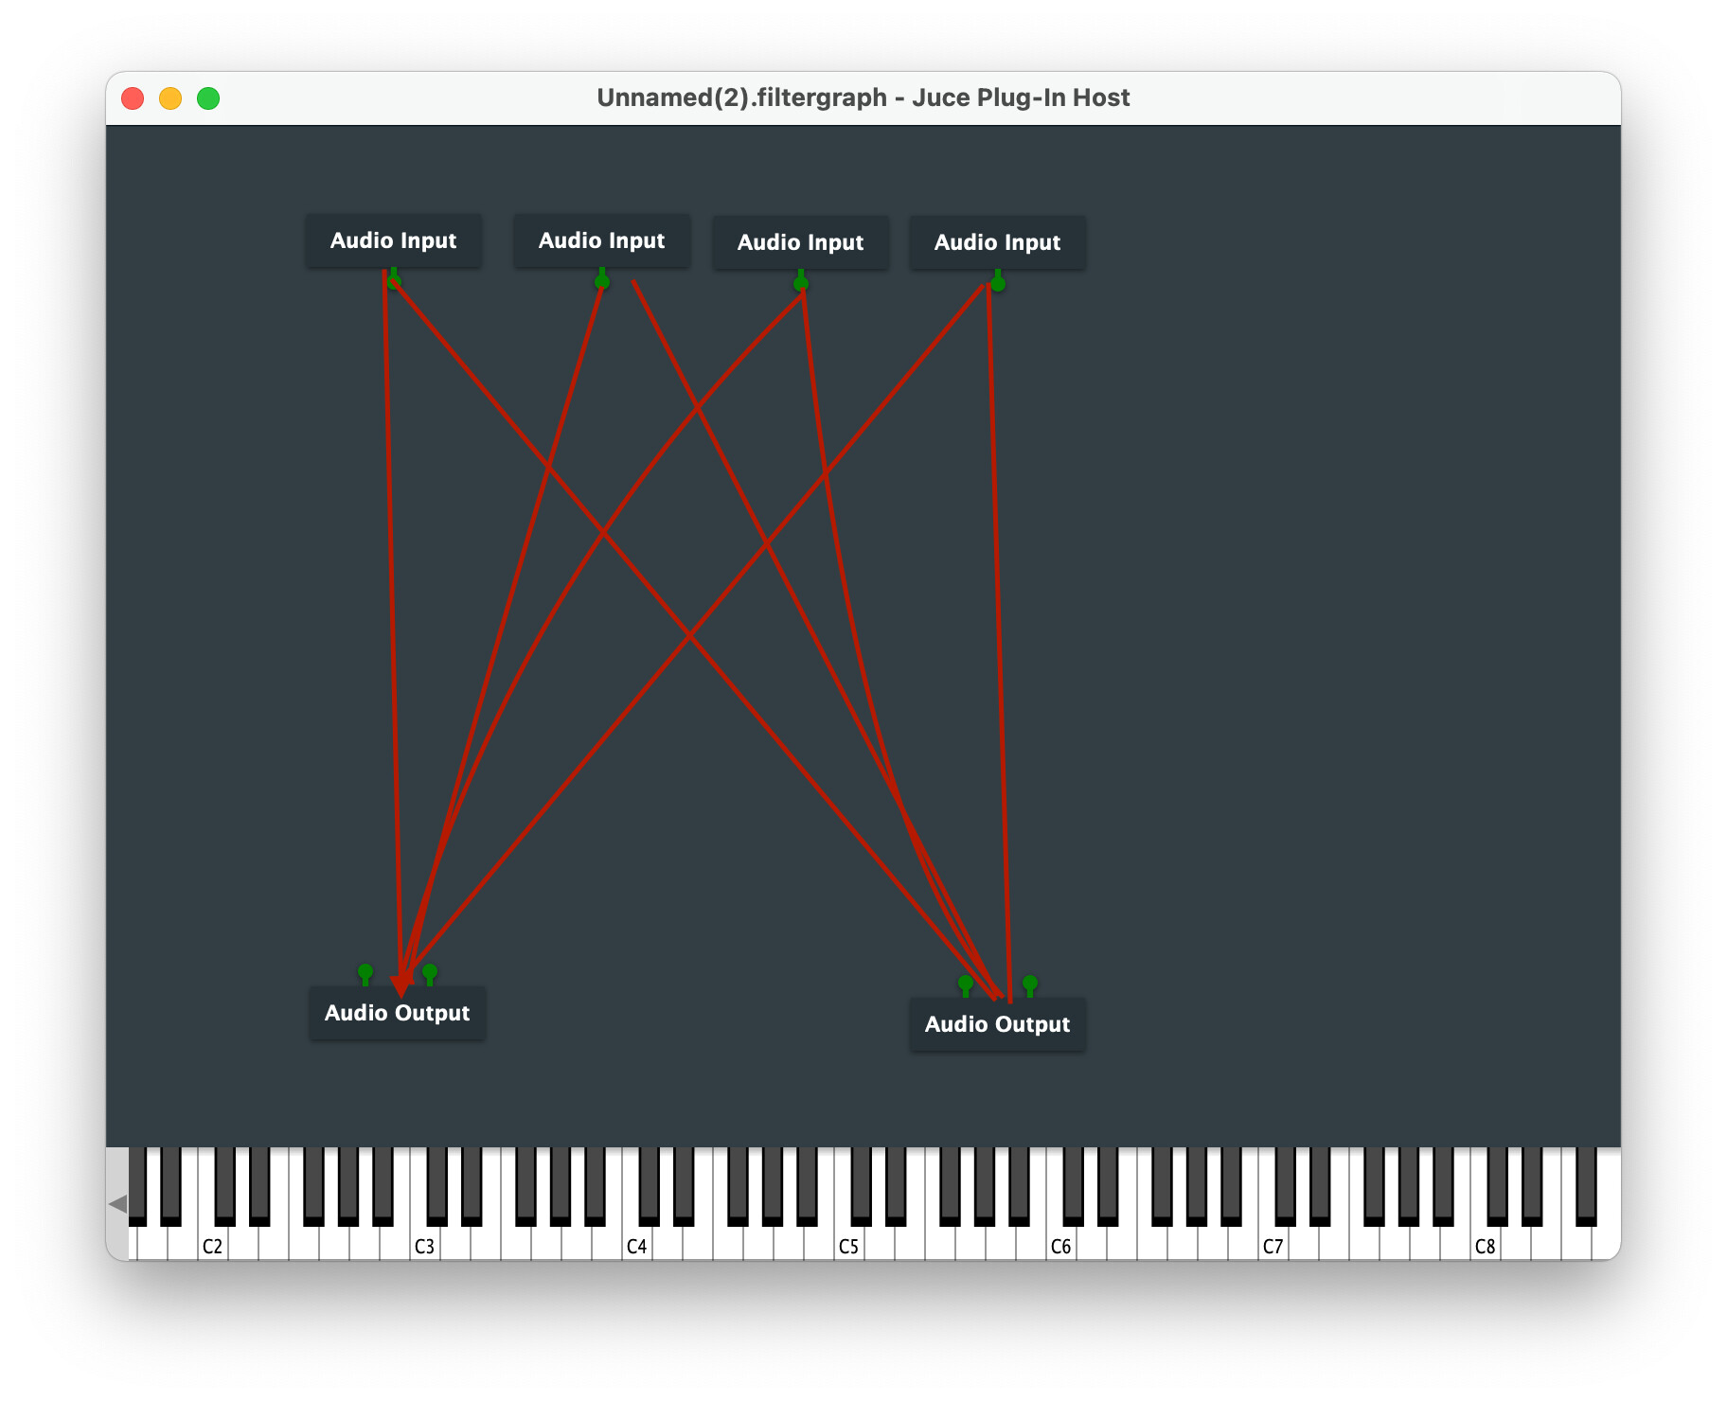Select the right Audio Output node
The height and width of the screenshot is (1401, 1727).
coord(997,1024)
